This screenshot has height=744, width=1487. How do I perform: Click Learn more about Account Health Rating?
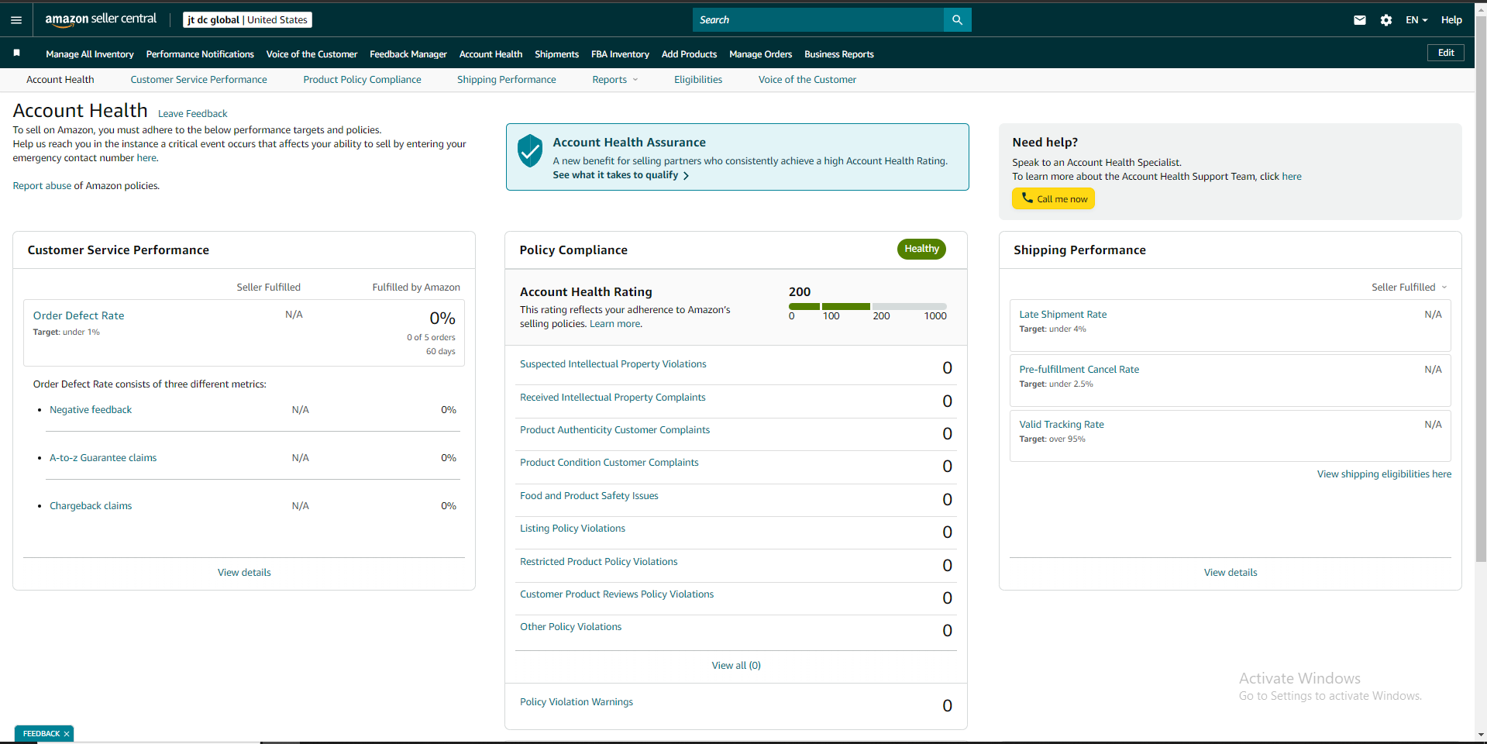click(x=615, y=324)
